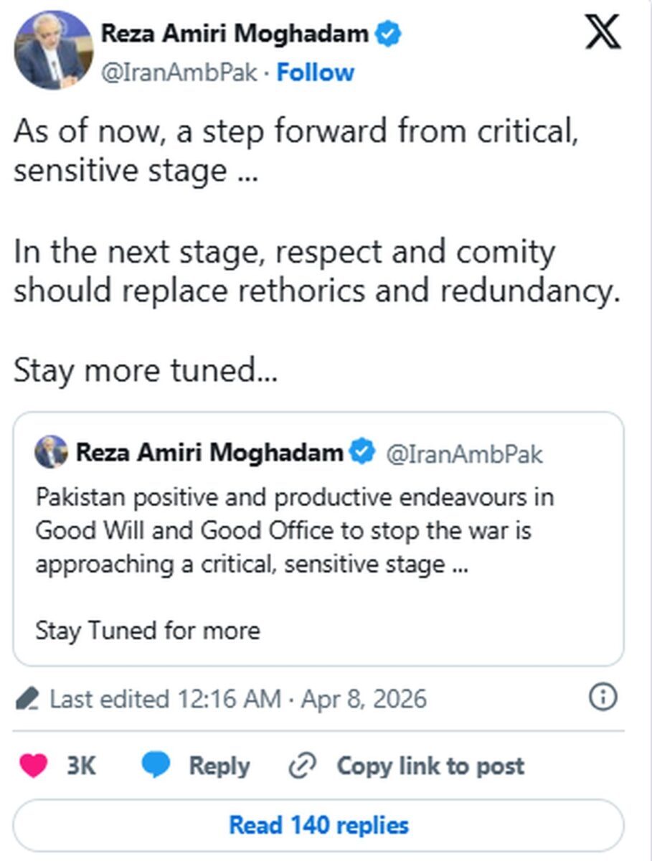Open the Last edited 12:16 AM timestamp

[238, 699]
